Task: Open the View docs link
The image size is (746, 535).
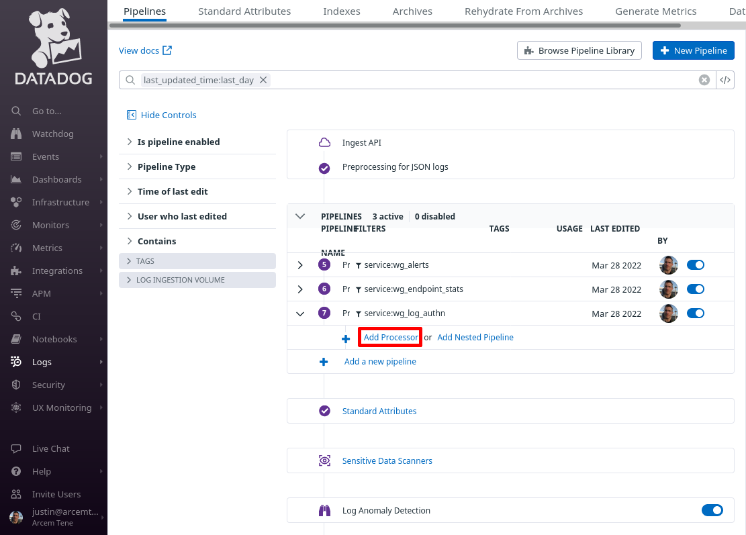Action: click(x=145, y=50)
